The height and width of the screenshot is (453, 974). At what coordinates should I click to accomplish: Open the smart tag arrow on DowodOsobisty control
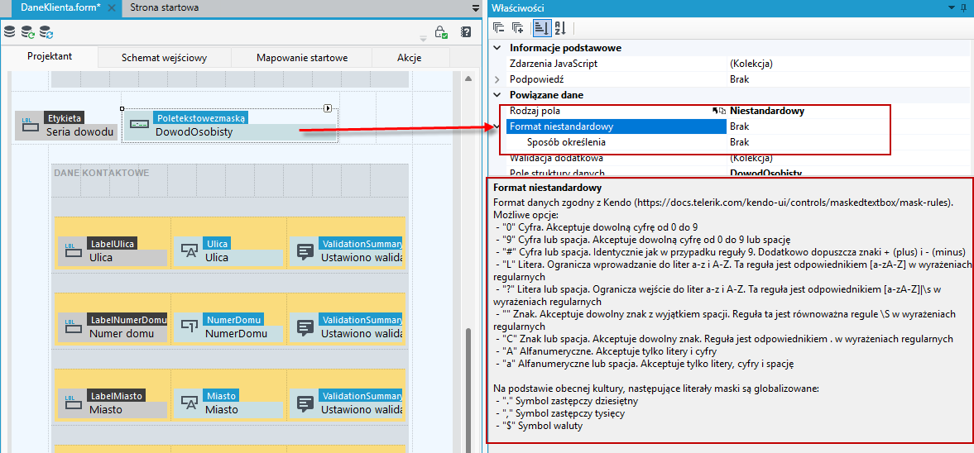328,108
